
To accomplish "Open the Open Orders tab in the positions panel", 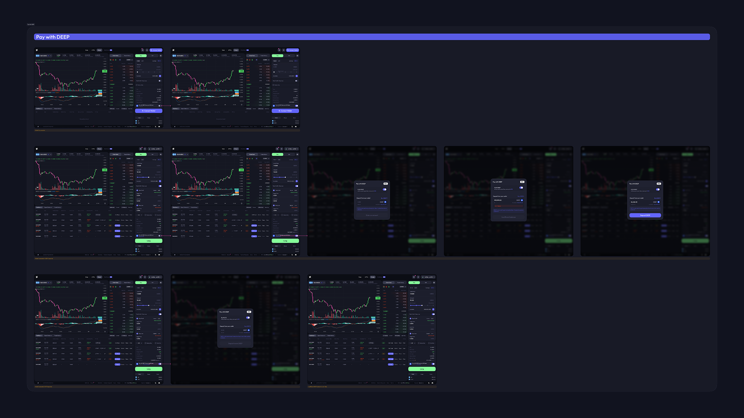I will pyautogui.click(x=48, y=207).
